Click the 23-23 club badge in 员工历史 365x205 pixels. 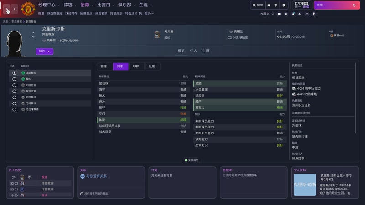tap(22, 184)
